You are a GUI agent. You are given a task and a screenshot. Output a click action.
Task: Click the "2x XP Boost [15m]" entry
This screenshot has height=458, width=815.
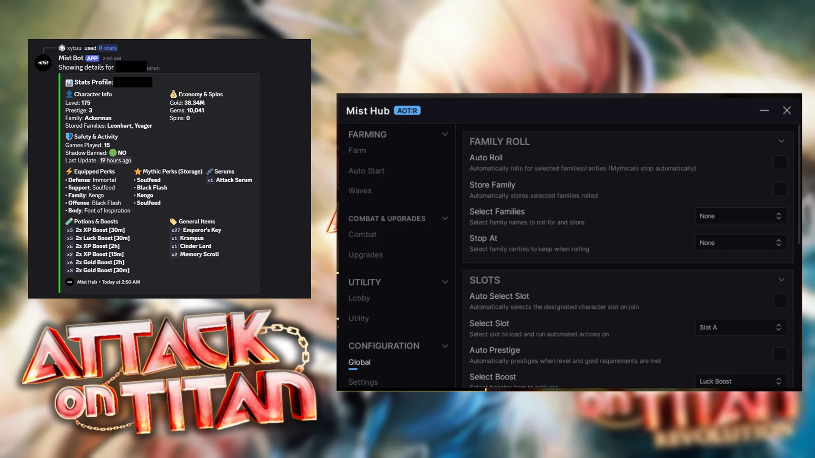click(99, 254)
